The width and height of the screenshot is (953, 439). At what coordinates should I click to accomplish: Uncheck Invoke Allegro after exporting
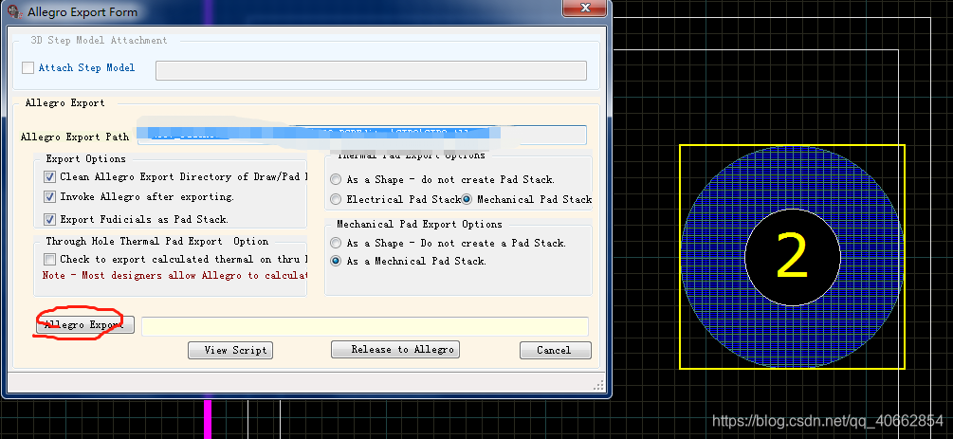[50, 197]
